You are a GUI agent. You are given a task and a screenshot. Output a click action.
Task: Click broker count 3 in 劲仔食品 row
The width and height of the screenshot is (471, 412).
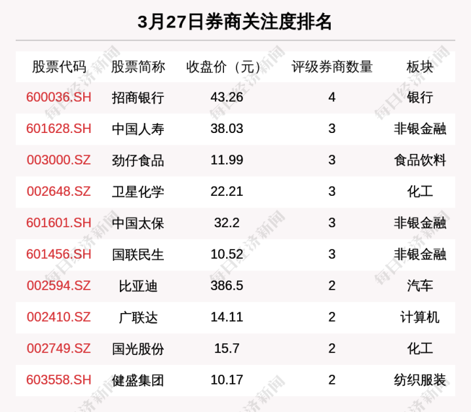pyautogui.click(x=332, y=160)
